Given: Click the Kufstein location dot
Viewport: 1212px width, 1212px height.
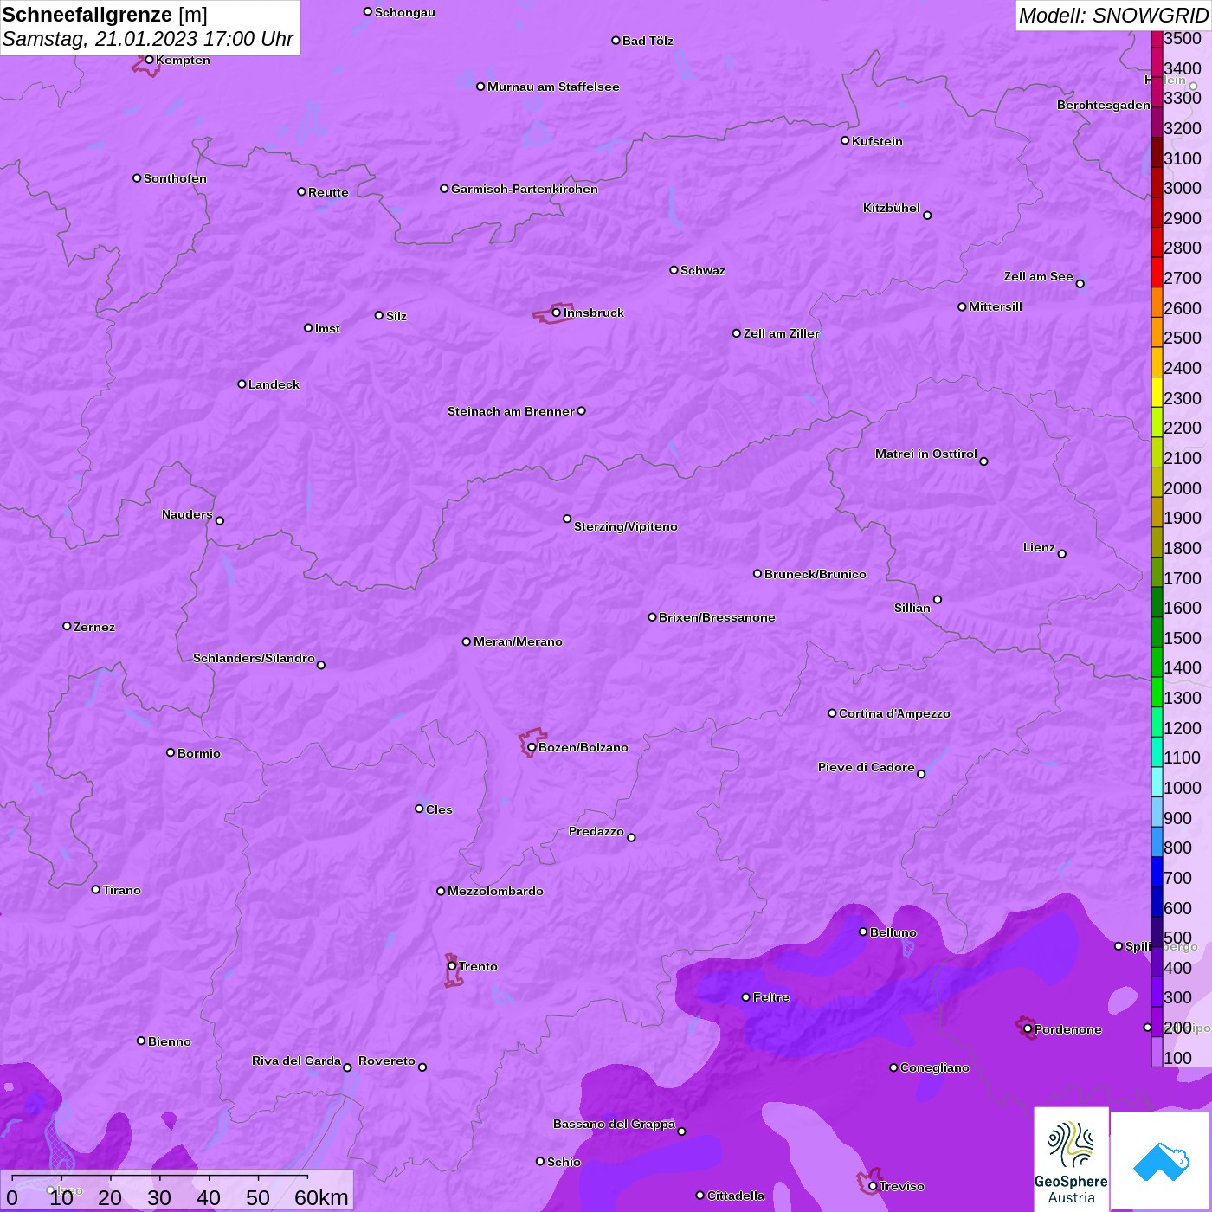Looking at the screenshot, I should (x=845, y=140).
